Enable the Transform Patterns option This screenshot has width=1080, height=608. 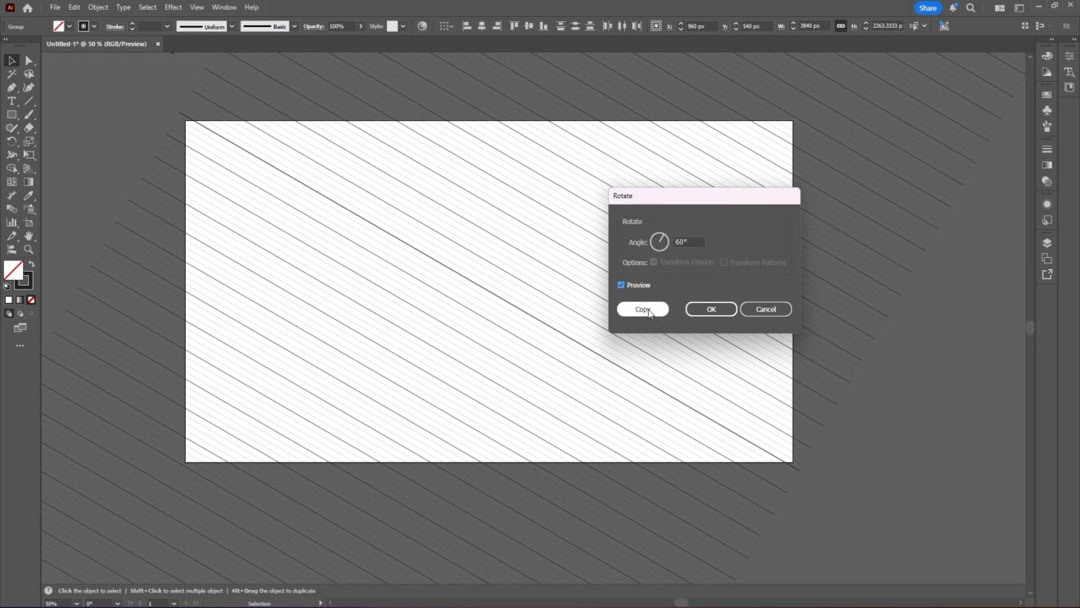(x=725, y=262)
